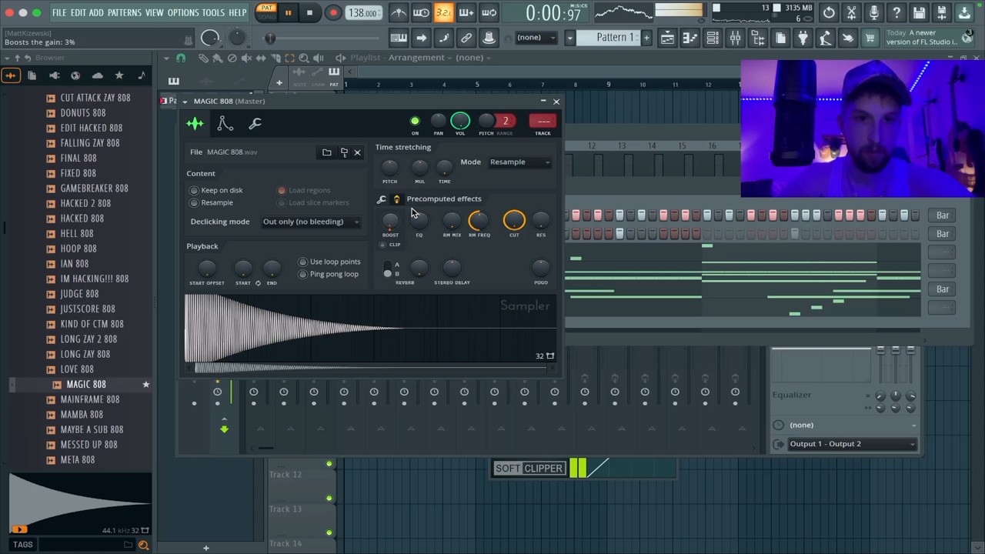
Task: Click the playlist snap magnet icon
Action: click(181, 58)
